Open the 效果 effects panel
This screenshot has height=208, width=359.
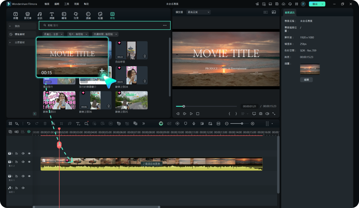[76, 16]
